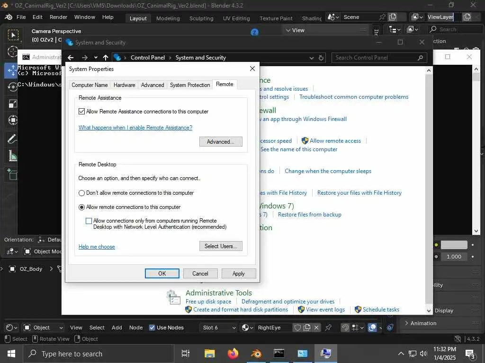Open Task View on the taskbar

click(x=186, y=354)
